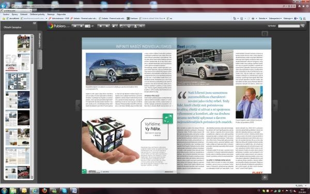Jump to last page using toolbar arrow

107,26
